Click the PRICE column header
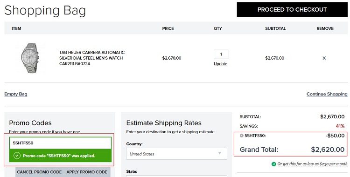The height and width of the screenshot is (177, 350). click(x=168, y=28)
